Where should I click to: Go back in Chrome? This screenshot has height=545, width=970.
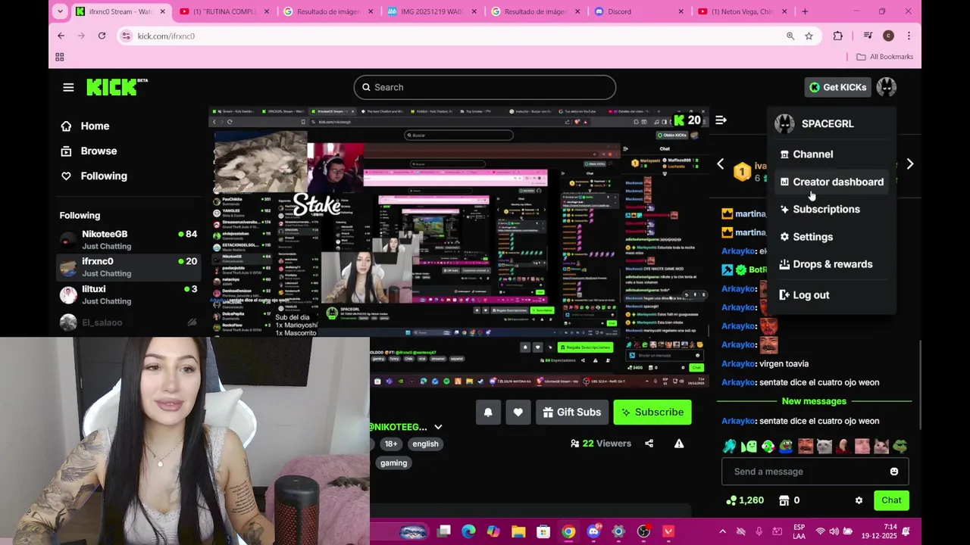pos(61,36)
